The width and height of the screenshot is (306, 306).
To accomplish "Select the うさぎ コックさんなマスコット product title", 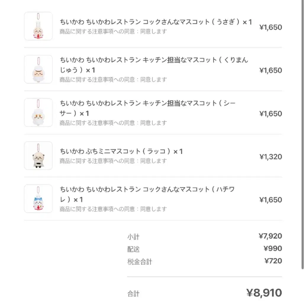I will pyautogui.click(x=156, y=22).
